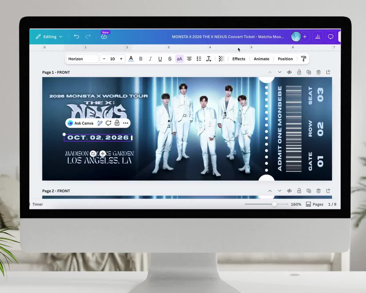This screenshot has width=366, height=293.
Task: Click the Page 1 - FRONT title
Action: point(56,72)
